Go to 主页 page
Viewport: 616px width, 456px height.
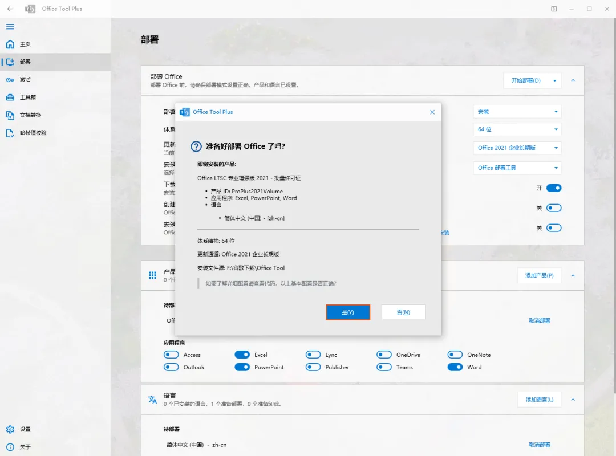(55, 44)
